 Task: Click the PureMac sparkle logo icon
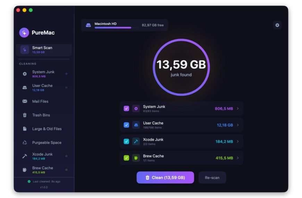(x=24, y=33)
